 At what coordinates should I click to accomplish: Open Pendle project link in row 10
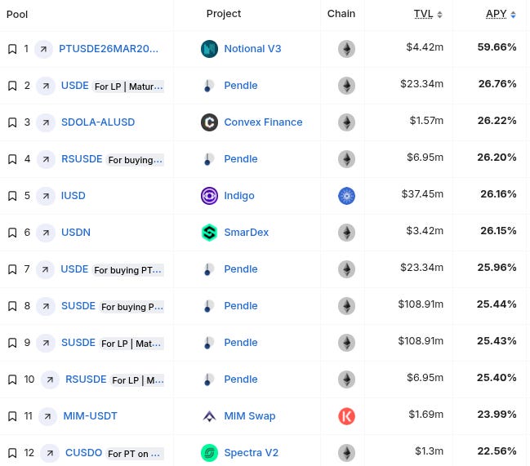tap(241, 379)
